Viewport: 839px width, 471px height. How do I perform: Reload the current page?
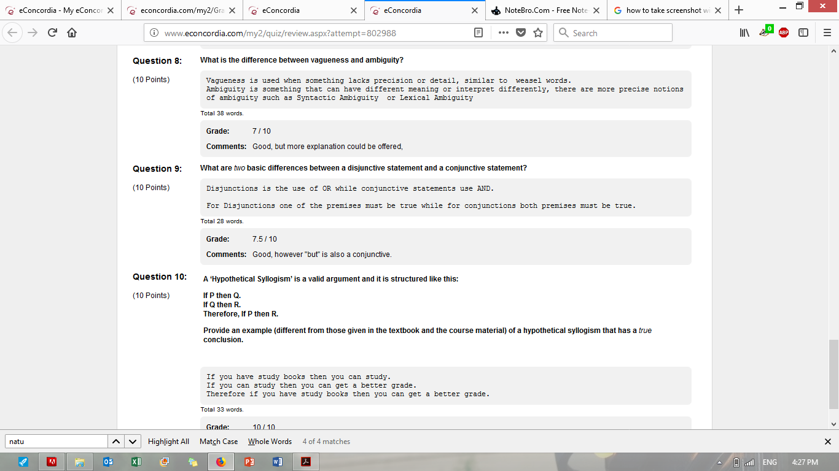[52, 33]
